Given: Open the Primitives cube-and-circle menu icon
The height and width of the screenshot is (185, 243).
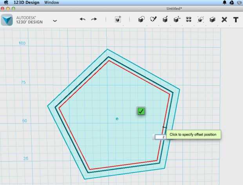Looking at the screenshot, I should coord(141,19).
